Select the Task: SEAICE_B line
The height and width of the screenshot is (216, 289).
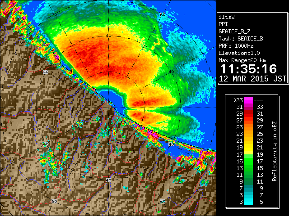[x=241, y=39]
